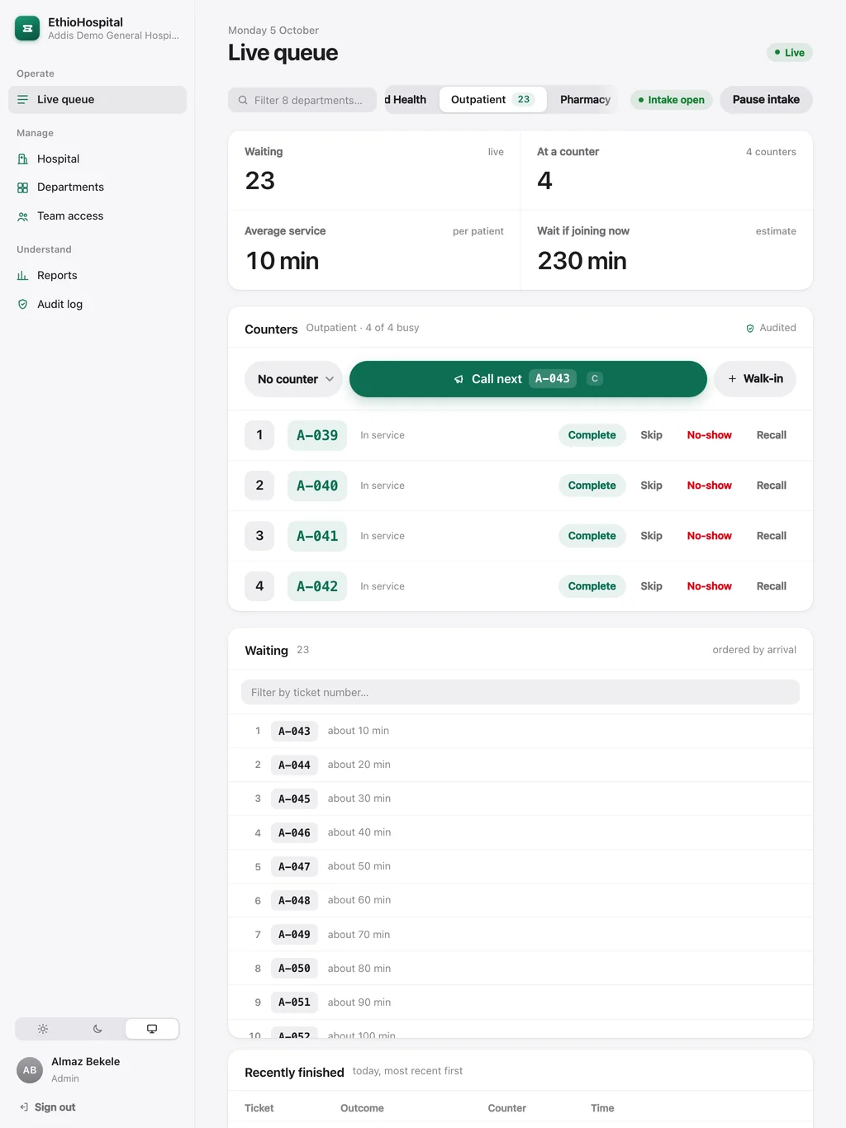Select system theme monitor icon
Viewport: 846px width, 1128px height.
tap(152, 1029)
